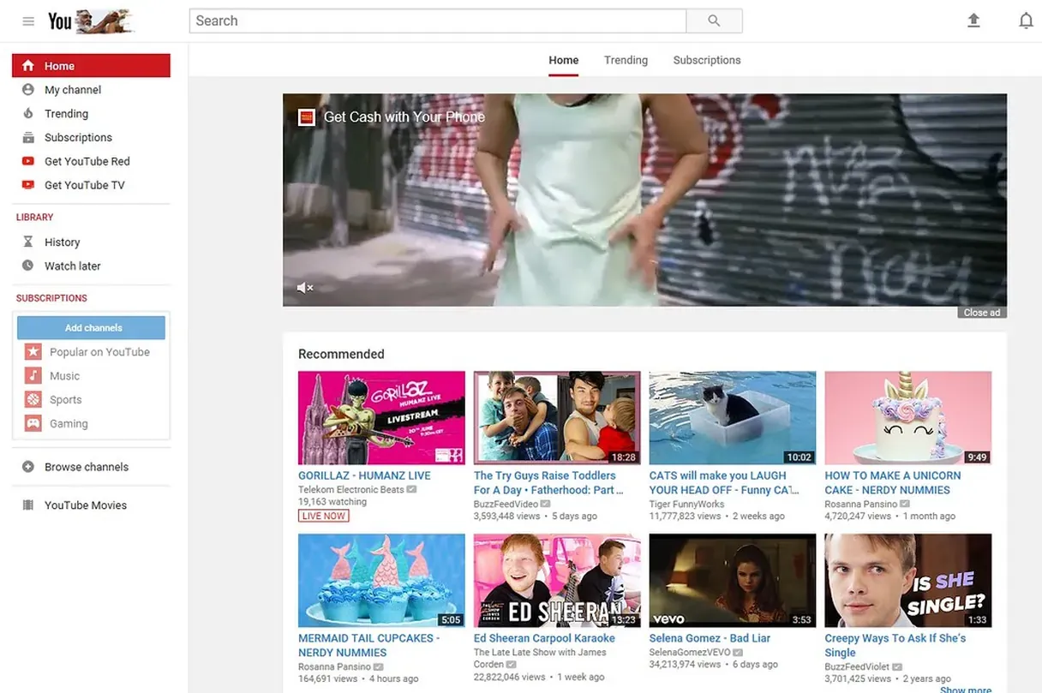
Task: Close the ad banner
Action: click(x=981, y=313)
